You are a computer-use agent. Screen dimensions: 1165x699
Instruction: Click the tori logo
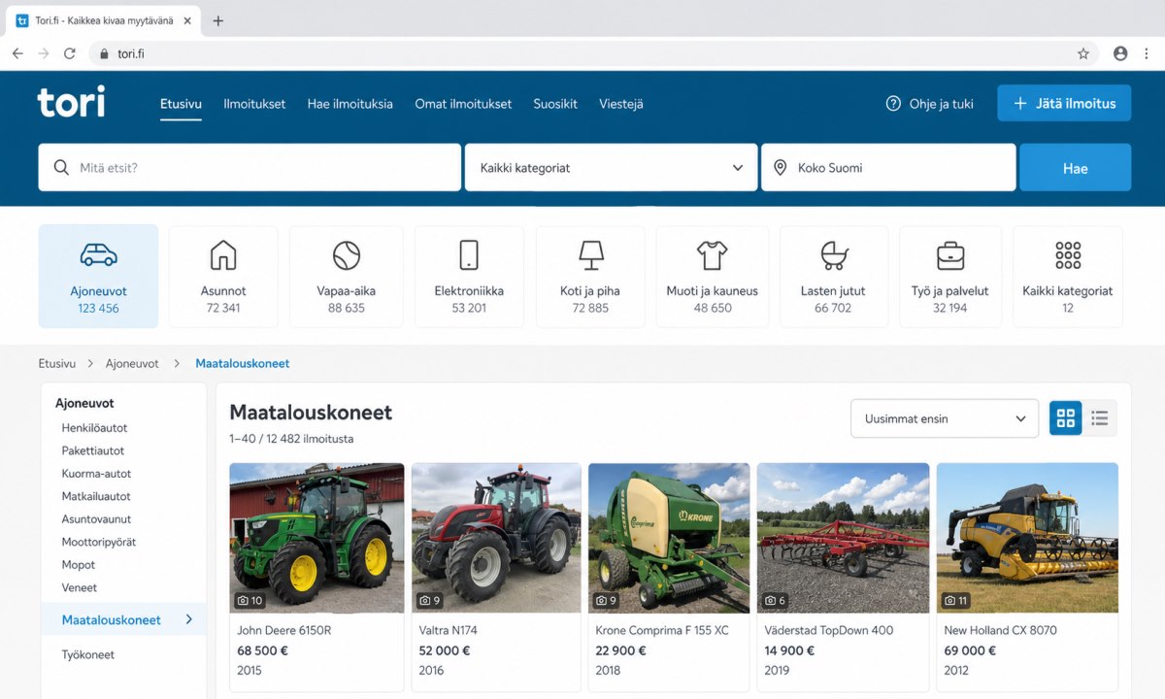[71, 102]
